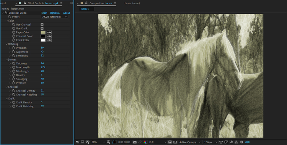Screen dimensions: 287x145
Task: Expand the Precision property
Action: pos(10,48)
